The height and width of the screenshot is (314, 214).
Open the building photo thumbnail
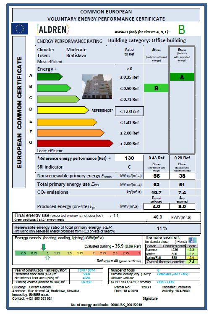pyautogui.click(x=97, y=87)
